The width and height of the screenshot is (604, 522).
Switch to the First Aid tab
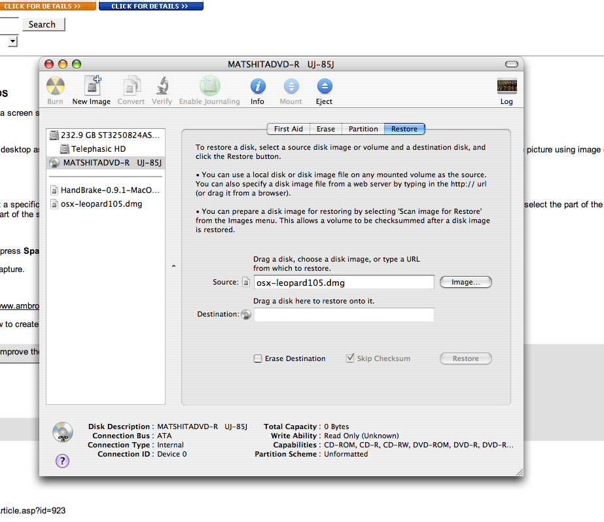(289, 129)
